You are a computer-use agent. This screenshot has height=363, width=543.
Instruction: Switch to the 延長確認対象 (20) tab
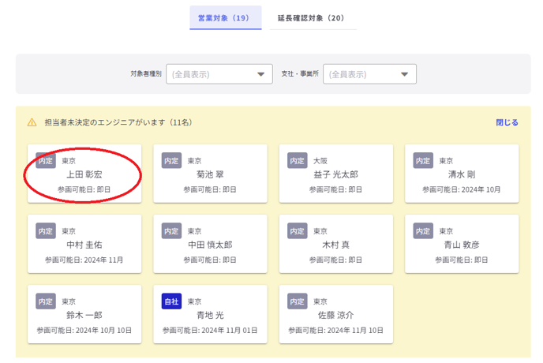(x=310, y=17)
